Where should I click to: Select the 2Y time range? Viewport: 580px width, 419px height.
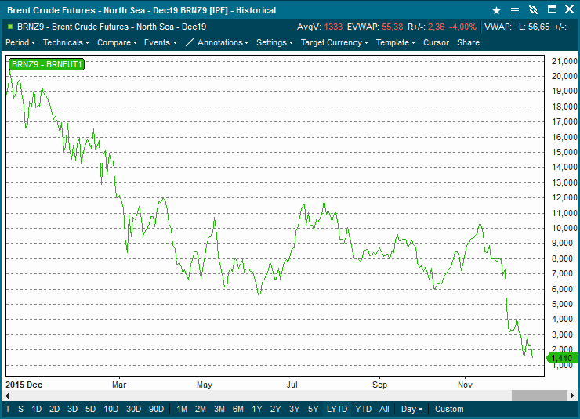(276, 409)
